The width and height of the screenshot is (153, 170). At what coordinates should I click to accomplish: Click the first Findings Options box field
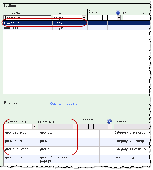[x=84, y=126]
